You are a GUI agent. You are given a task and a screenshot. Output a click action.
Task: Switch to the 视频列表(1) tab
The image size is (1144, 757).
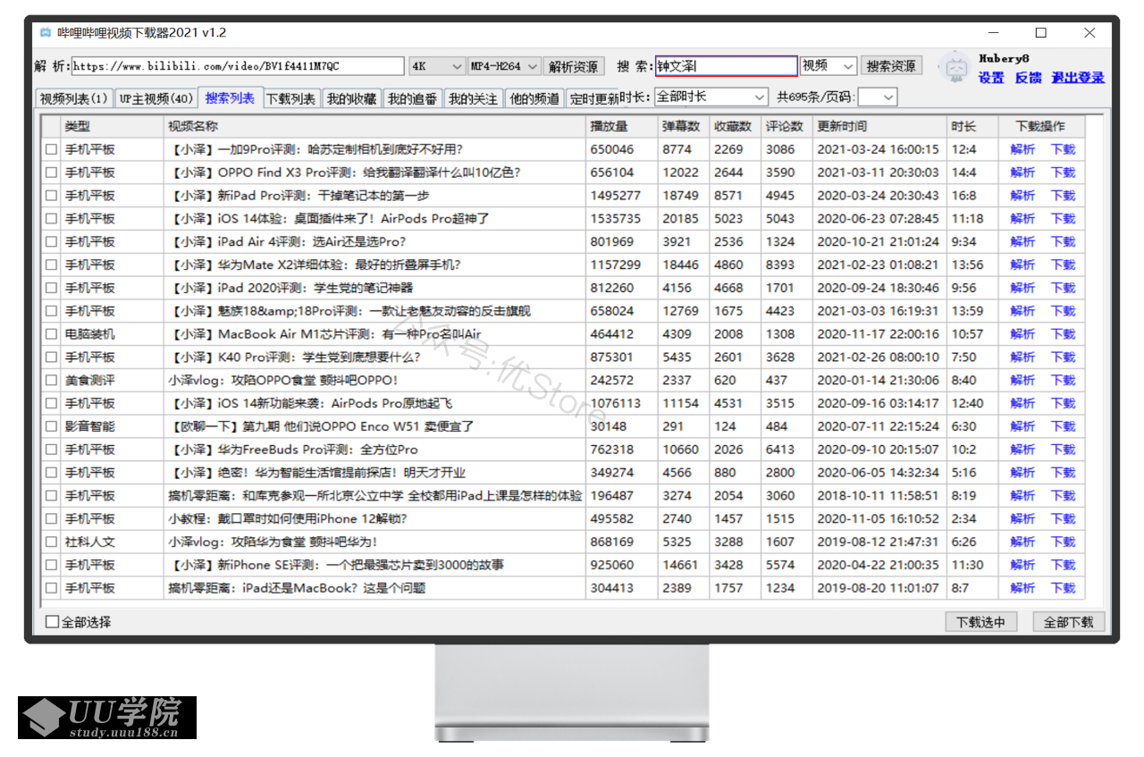tap(75, 98)
